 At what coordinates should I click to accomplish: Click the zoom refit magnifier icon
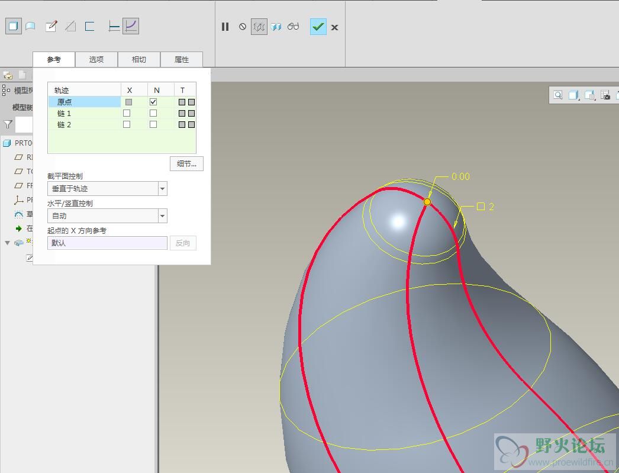[557, 95]
